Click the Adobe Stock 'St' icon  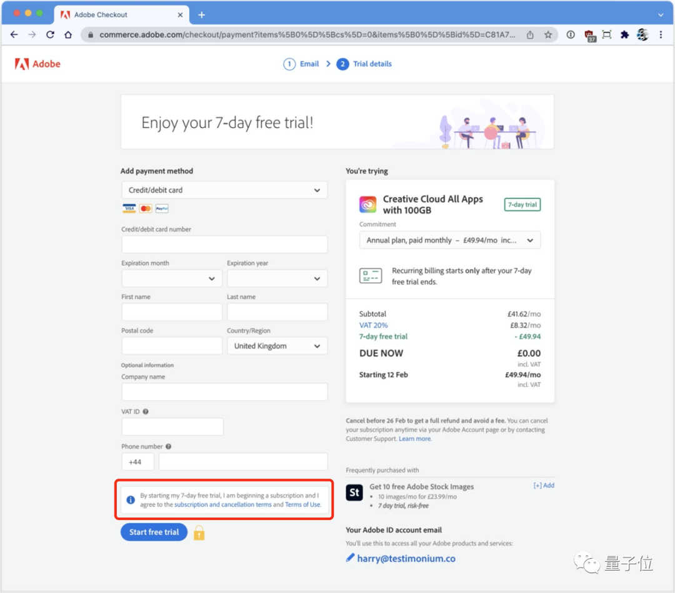coord(354,493)
